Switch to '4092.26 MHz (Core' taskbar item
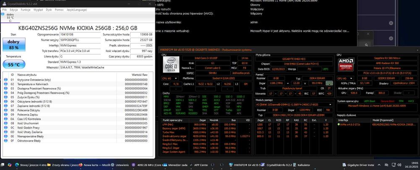Screen dimensions: 420x170 coord(147,165)
